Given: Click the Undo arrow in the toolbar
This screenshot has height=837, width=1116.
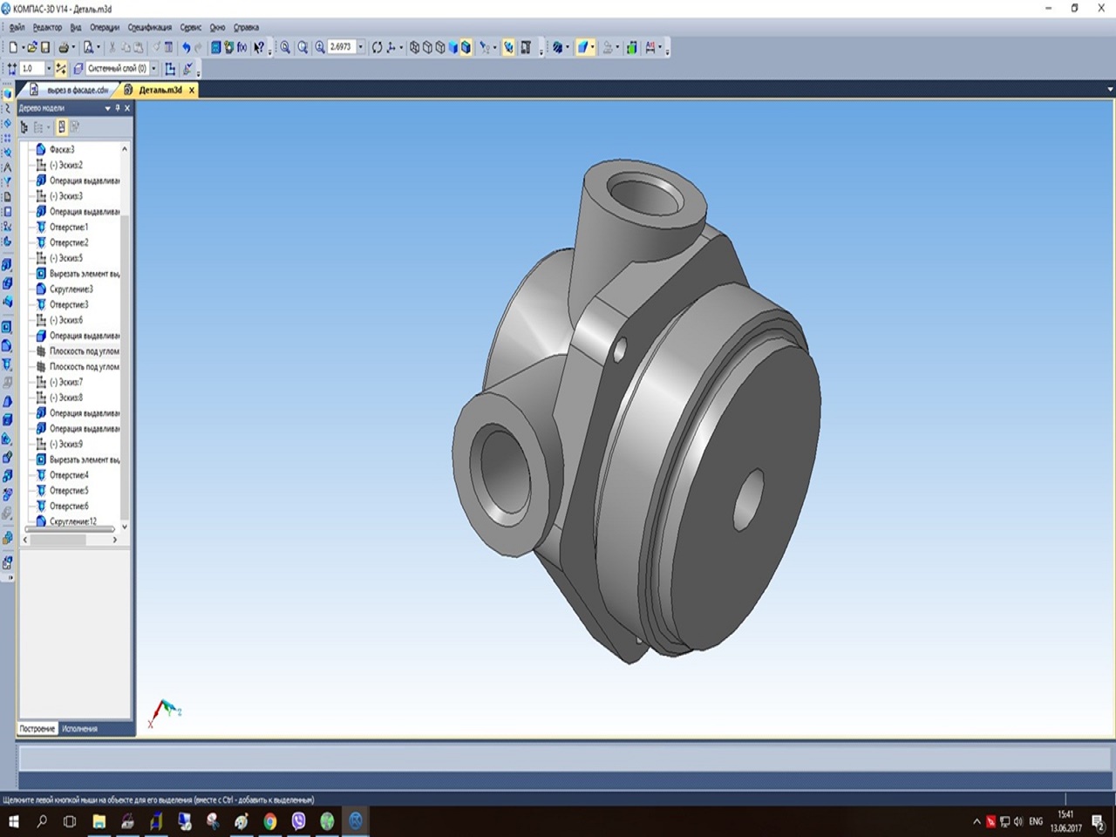Looking at the screenshot, I should (x=186, y=48).
